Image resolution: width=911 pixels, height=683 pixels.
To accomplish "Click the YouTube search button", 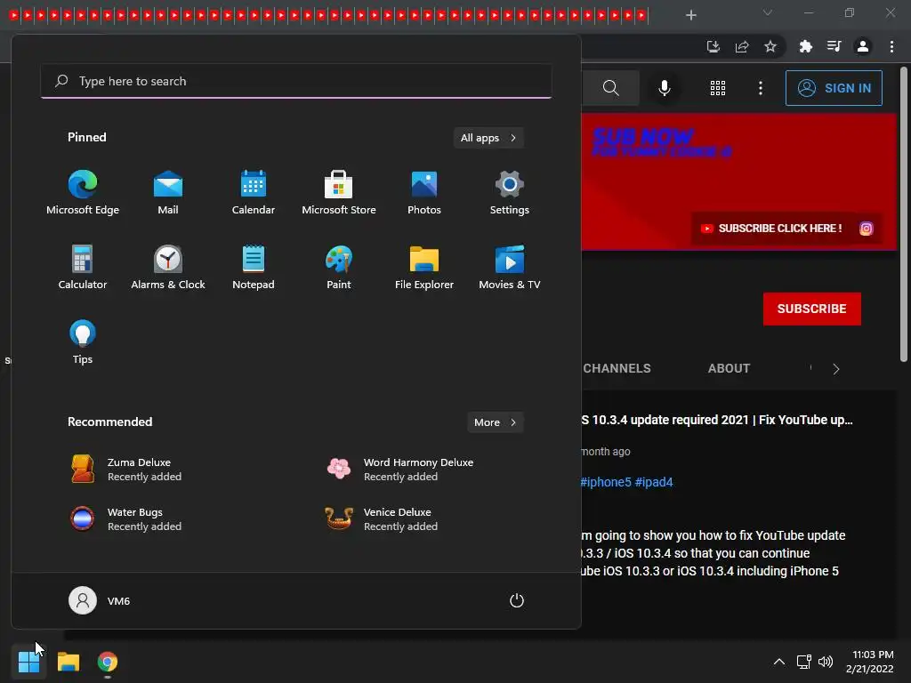I will [610, 88].
